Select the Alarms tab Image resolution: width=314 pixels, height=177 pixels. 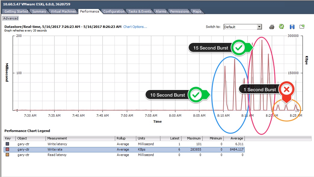[161, 11]
